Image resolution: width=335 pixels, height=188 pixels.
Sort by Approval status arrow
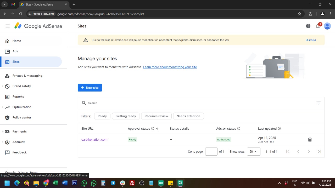coord(157,129)
